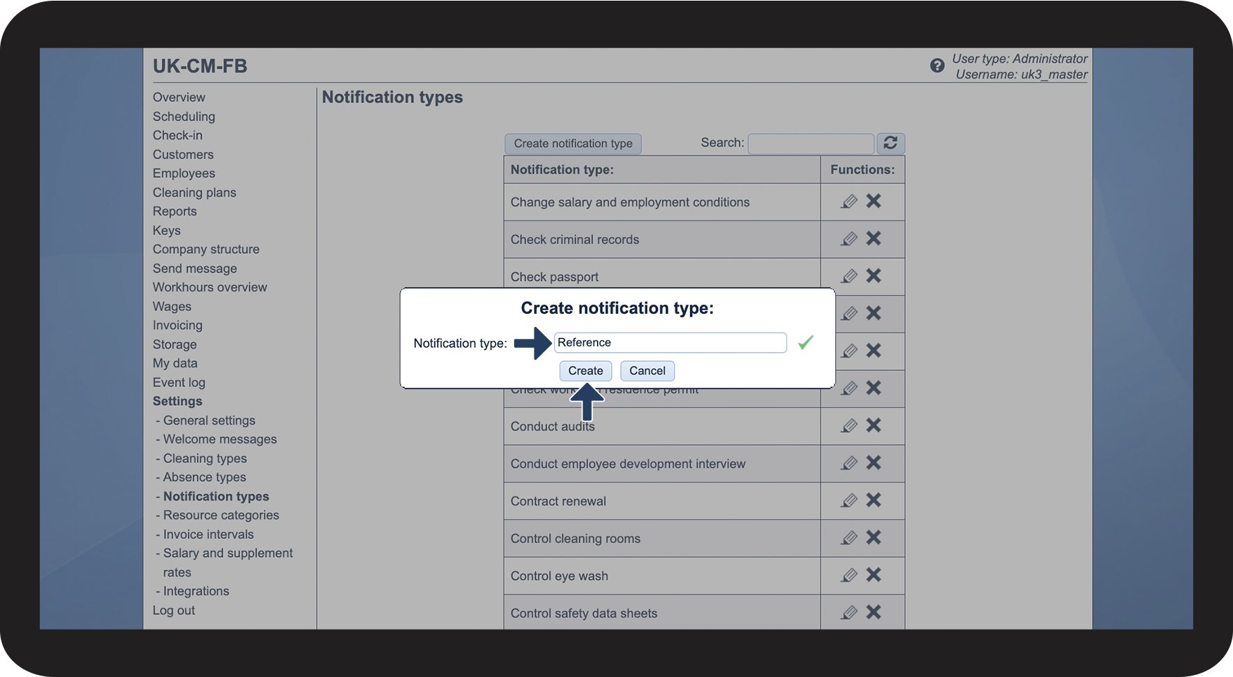Confirm creation with the Create button
The width and height of the screenshot is (1233, 677).
[x=585, y=371]
